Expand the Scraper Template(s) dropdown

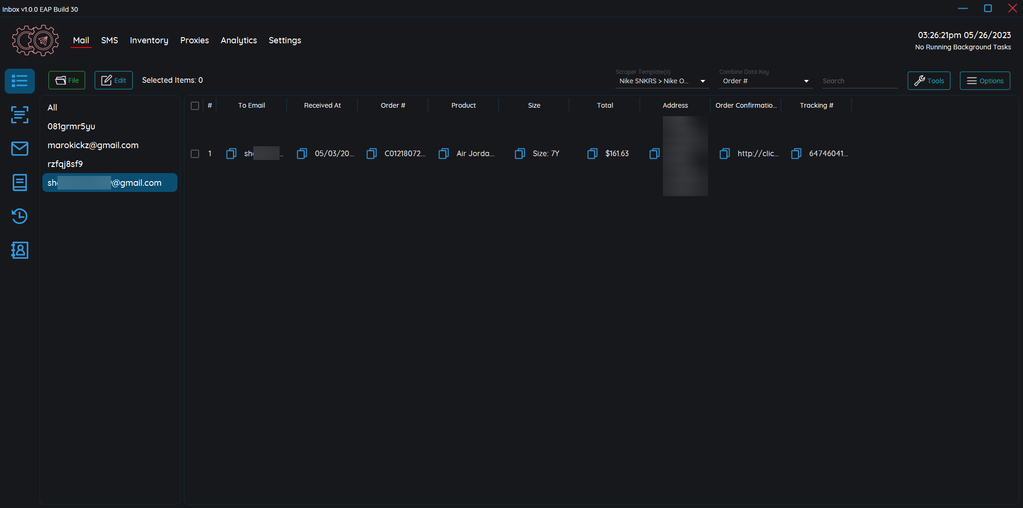point(662,81)
